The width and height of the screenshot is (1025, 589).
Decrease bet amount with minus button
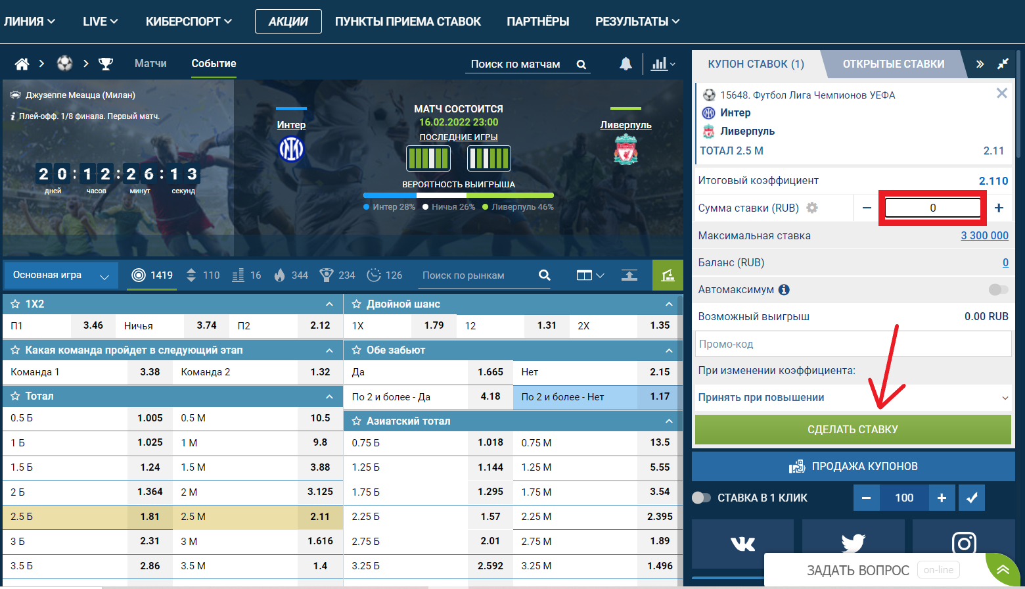(866, 208)
